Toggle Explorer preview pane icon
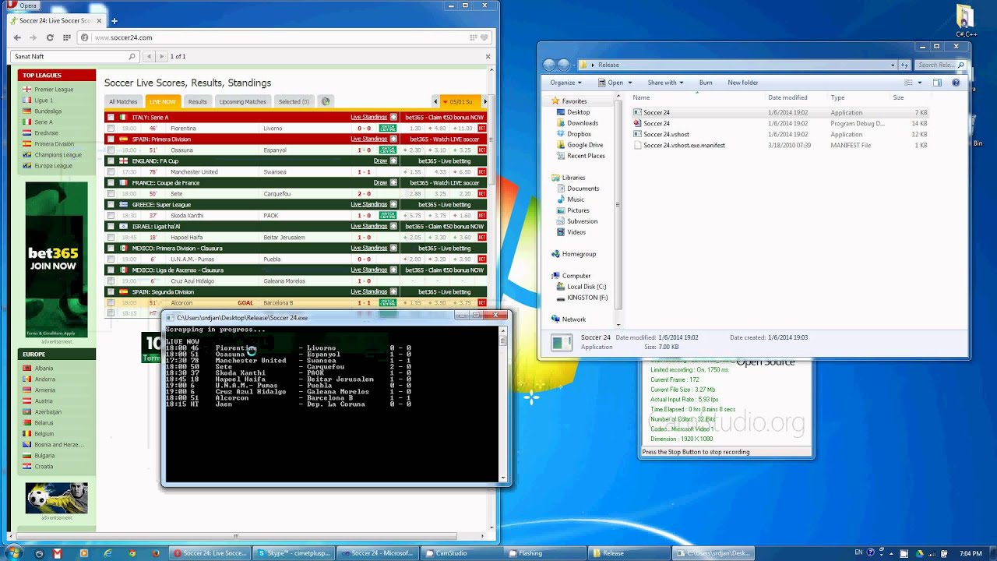Image resolution: width=997 pixels, height=561 pixels. (937, 83)
